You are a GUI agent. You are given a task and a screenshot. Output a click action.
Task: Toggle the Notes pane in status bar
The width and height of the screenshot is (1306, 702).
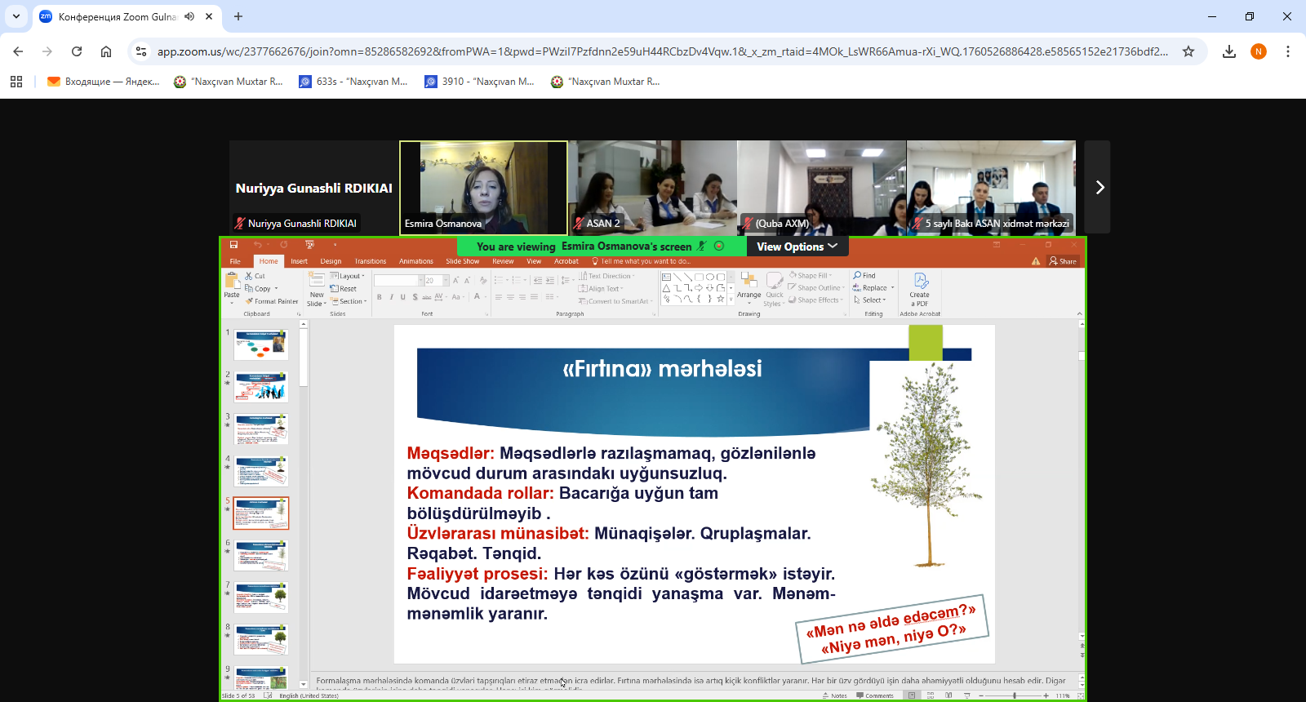point(834,695)
